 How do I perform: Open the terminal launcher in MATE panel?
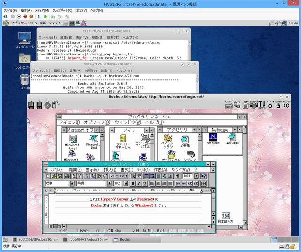72,23
